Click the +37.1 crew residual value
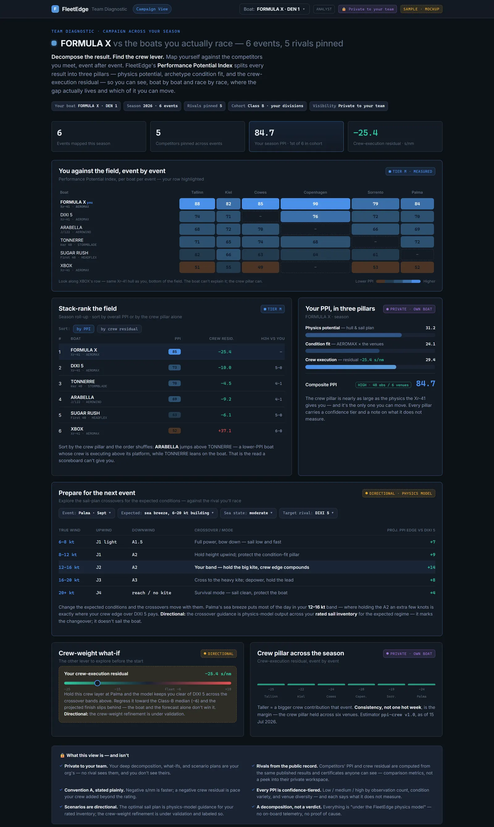 (225, 431)
